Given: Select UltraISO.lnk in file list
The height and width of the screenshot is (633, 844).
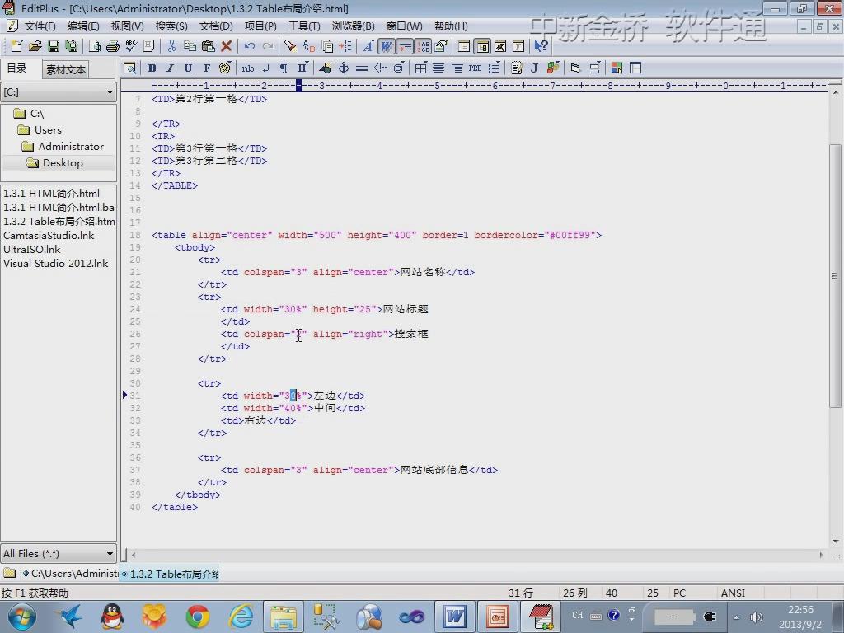Looking at the screenshot, I should coord(32,249).
